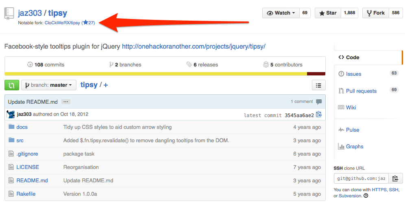Click the plus link to create a new file
Image resolution: width=405 pixels, height=203 pixels.
[106, 85]
